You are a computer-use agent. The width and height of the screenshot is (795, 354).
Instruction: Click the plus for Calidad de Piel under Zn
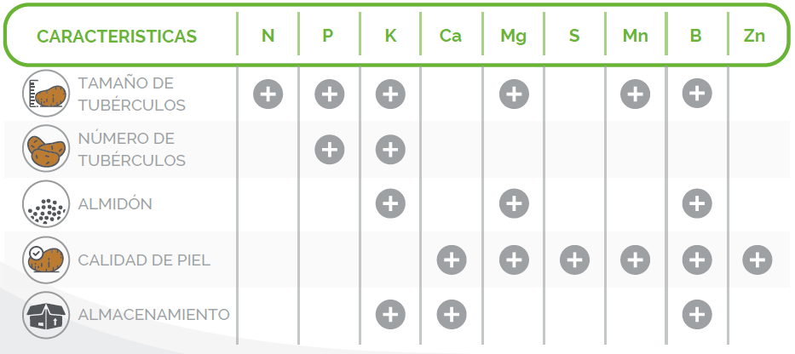pyautogui.click(x=757, y=260)
